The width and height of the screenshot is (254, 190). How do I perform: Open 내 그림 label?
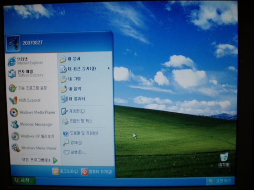point(75,79)
